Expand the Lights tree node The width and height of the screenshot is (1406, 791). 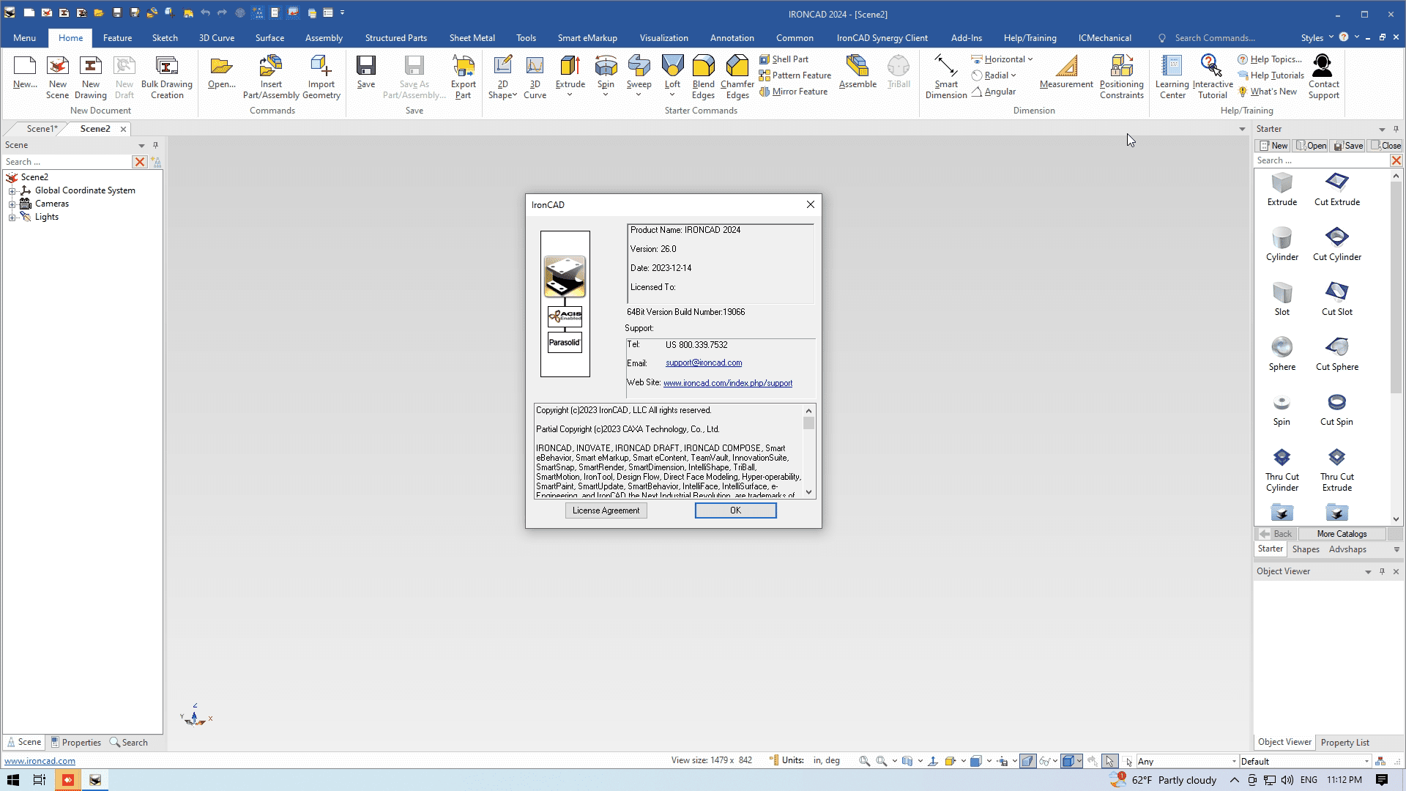[x=12, y=217]
